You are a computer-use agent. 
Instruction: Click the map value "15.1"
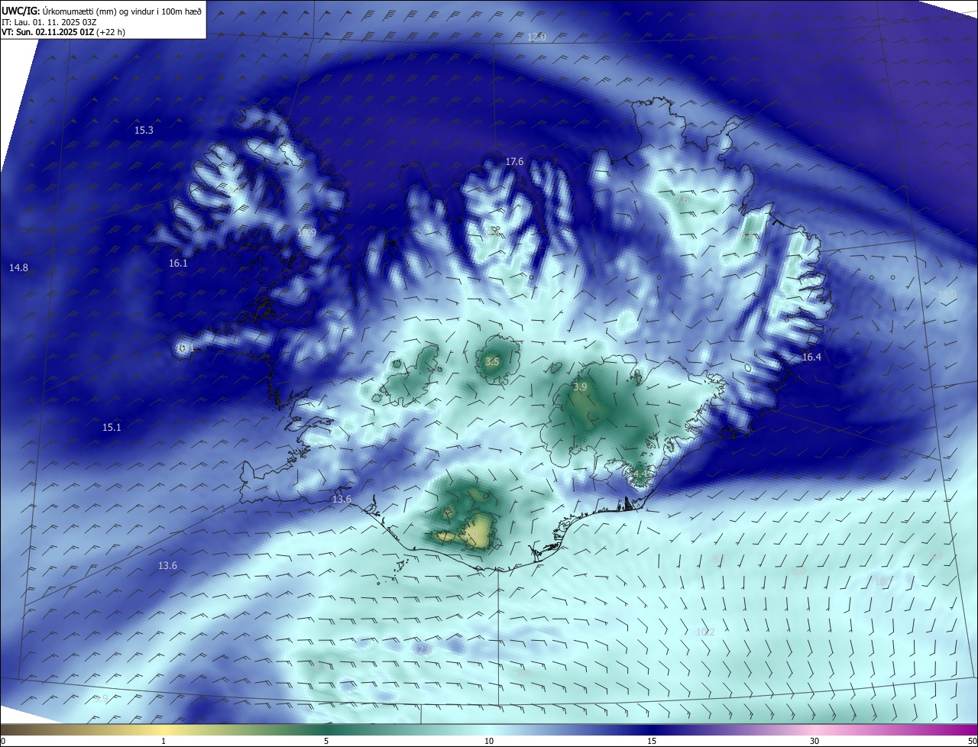click(112, 427)
